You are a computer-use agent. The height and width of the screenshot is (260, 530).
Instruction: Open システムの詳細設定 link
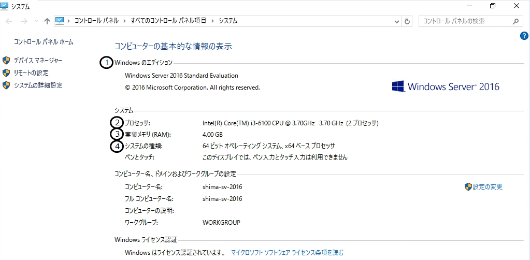click(38, 85)
